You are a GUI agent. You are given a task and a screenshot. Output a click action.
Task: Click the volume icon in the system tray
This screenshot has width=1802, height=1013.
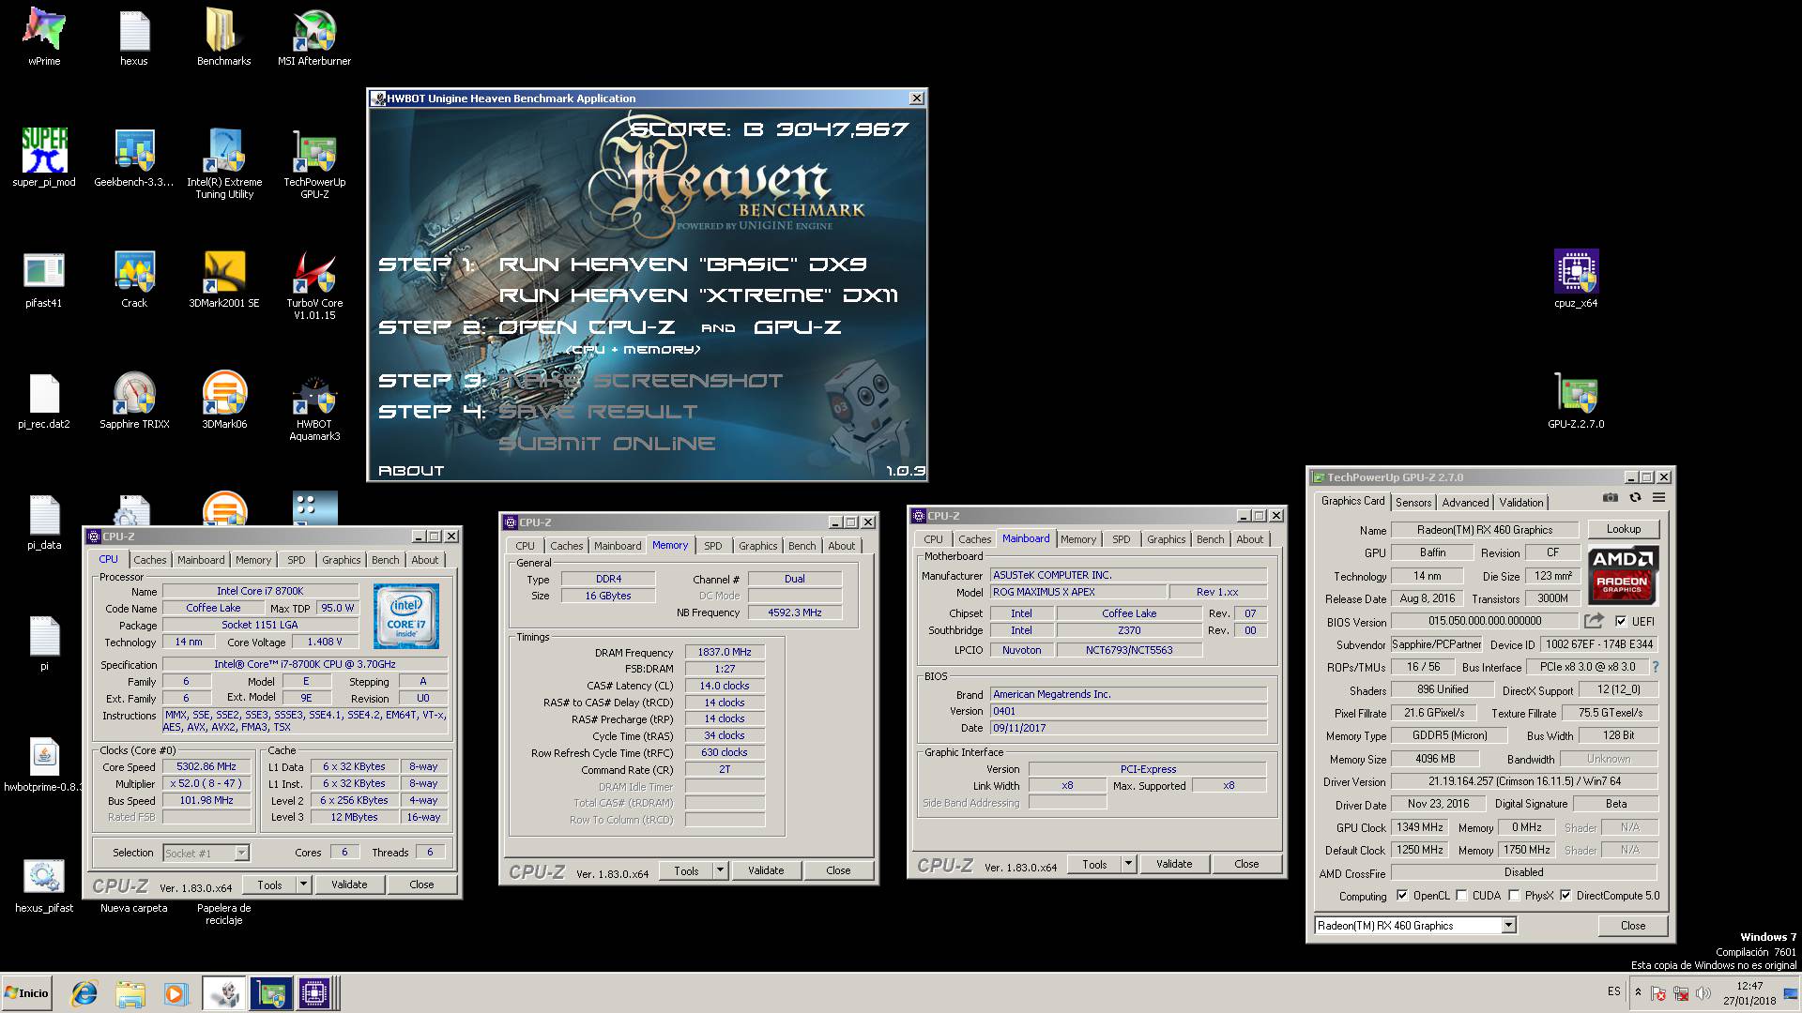click(x=1703, y=993)
